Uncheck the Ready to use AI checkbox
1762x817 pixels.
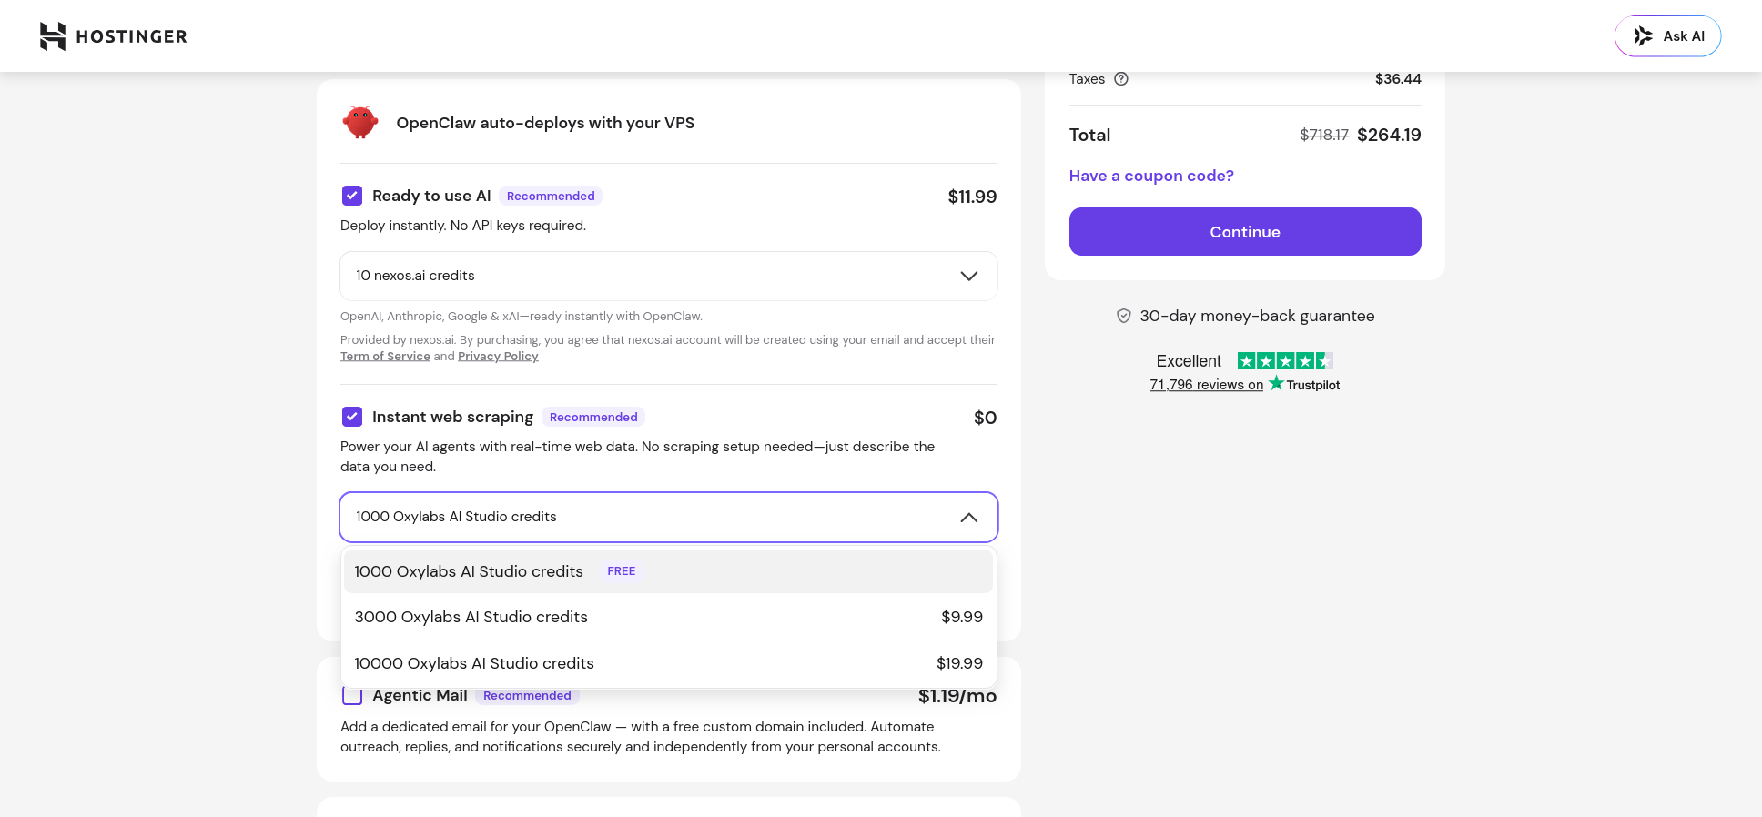pyautogui.click(x=352, y=196)
